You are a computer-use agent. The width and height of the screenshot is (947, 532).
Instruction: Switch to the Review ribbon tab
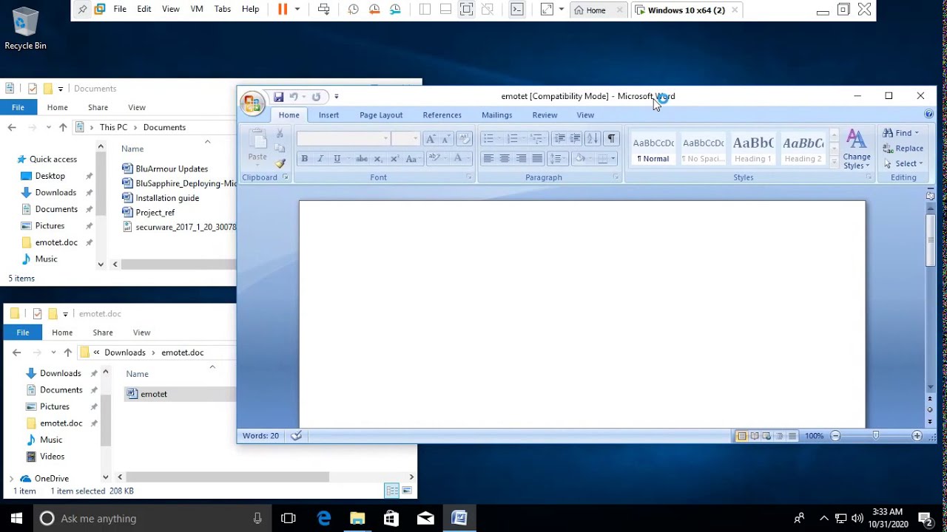[545, 115]
